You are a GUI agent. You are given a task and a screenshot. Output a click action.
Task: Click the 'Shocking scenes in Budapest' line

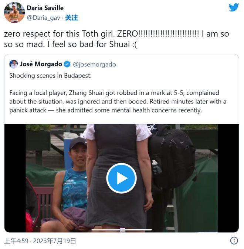(x=51, y=76)
